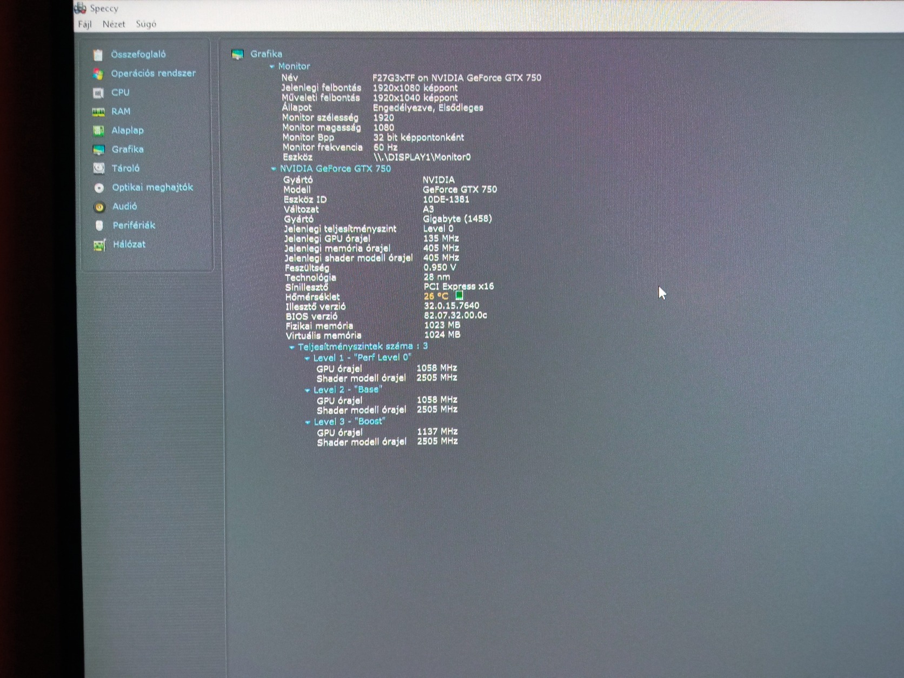
Task: Click the 26 °C temperature reading
Action: tap(436, 296)
